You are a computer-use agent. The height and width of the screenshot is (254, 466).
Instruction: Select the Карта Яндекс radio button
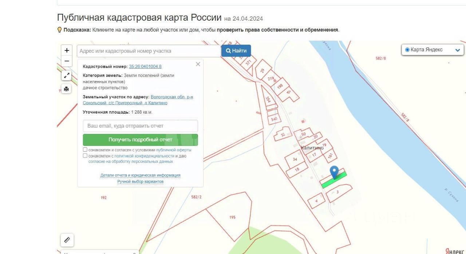pos(407,50)
